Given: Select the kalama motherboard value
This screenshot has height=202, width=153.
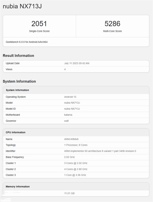Looking at the screenshot, I should (x=68, y=115).
